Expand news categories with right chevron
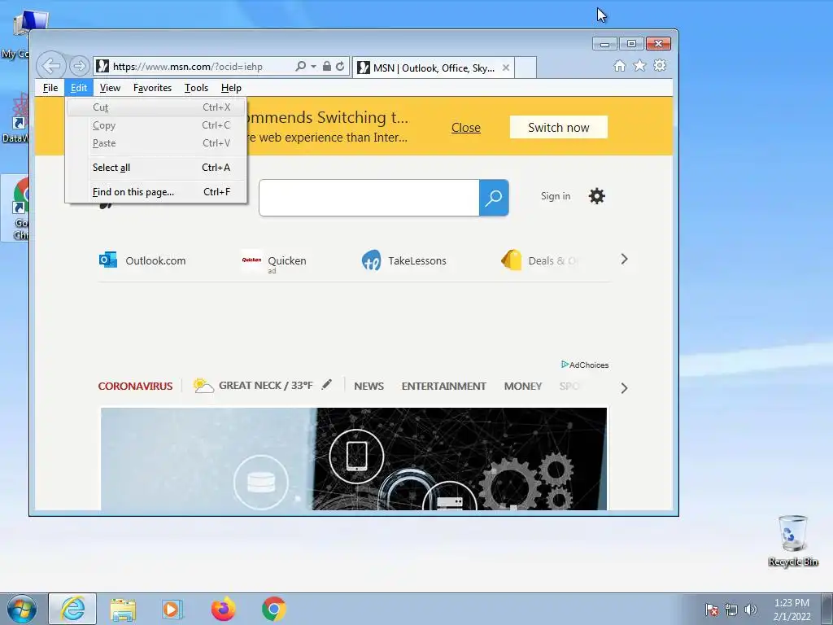The width and height of the screenshot is (833, 625). coord(624,388)
